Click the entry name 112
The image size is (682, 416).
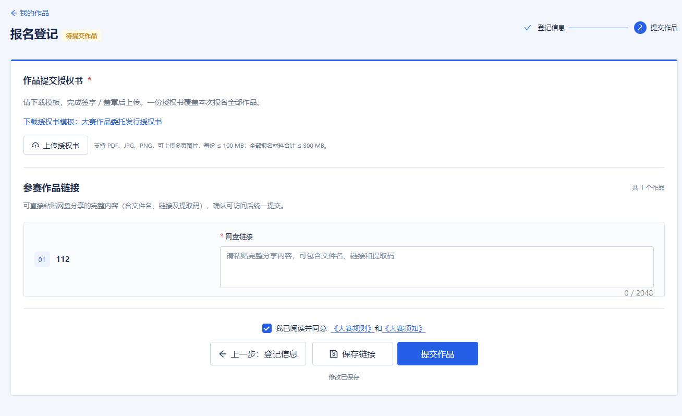(x=63, y=259)
